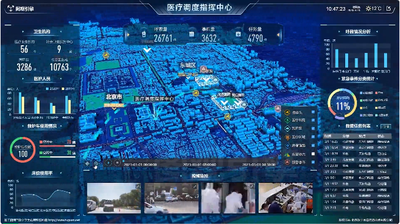Screen dimensions: 400x224
Task: Open the dropdown beside the rescue task list title
Action: pyautogui.click(x=385, y=126)
